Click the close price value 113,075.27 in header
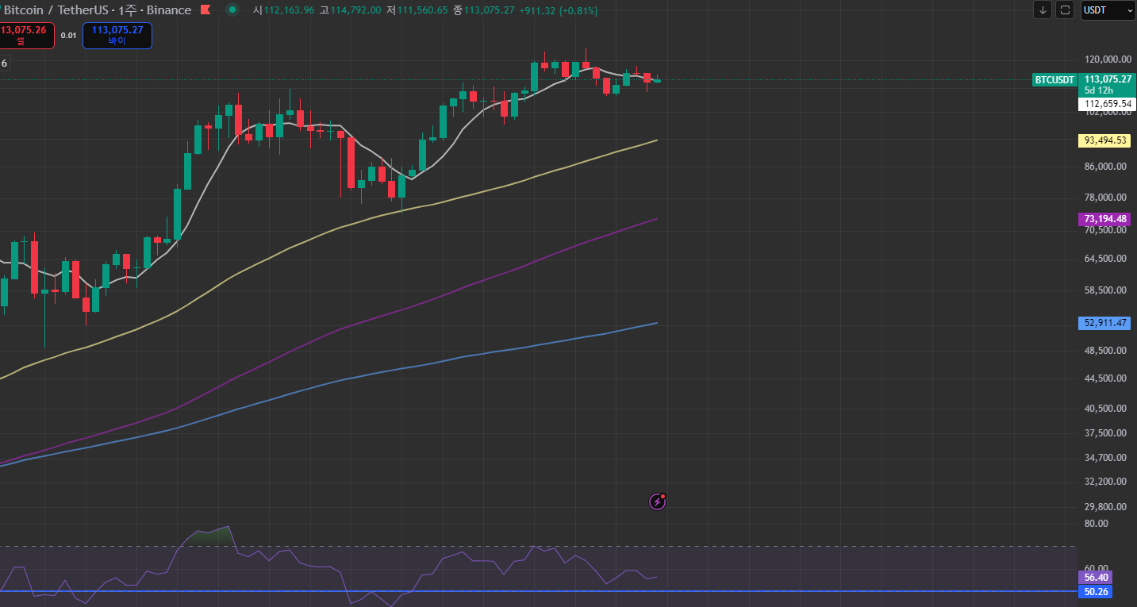The width and height of the screenshot is (1137, 607). 490,10
